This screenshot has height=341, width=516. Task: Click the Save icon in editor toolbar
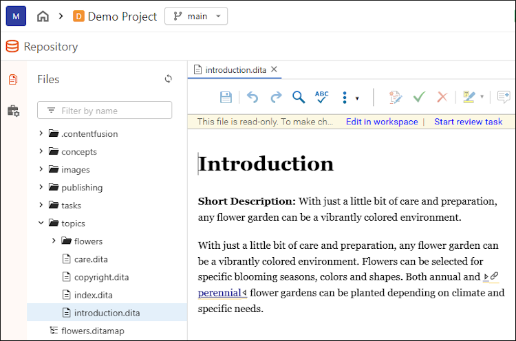[x=226, y=98]
